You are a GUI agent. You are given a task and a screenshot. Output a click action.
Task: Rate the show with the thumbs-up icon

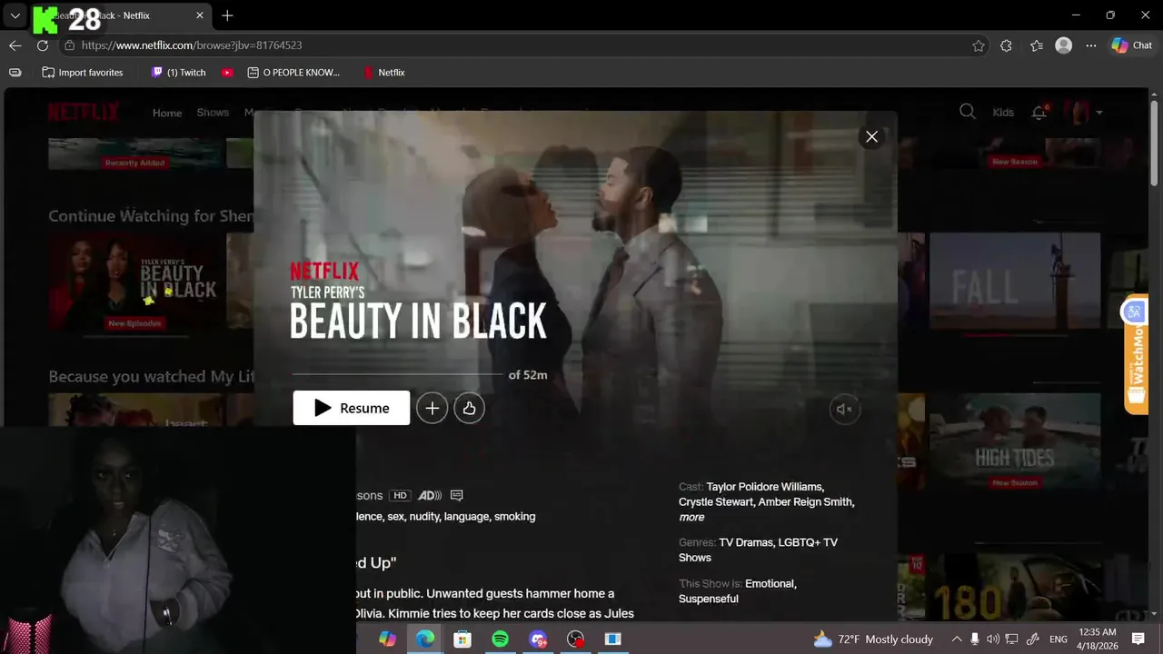pos(469,409)
